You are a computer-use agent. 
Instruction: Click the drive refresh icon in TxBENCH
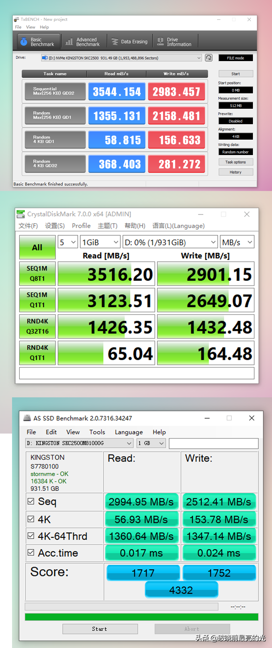click(209, 58)
